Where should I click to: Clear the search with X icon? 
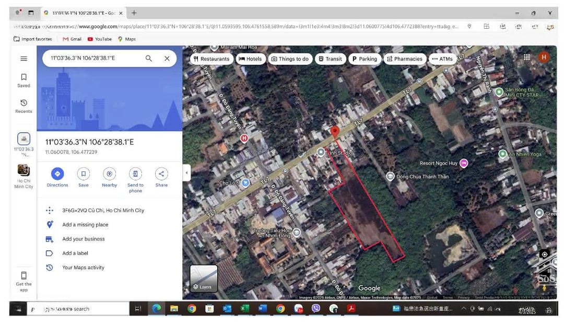pyautogui.click(x=167, y=59)
